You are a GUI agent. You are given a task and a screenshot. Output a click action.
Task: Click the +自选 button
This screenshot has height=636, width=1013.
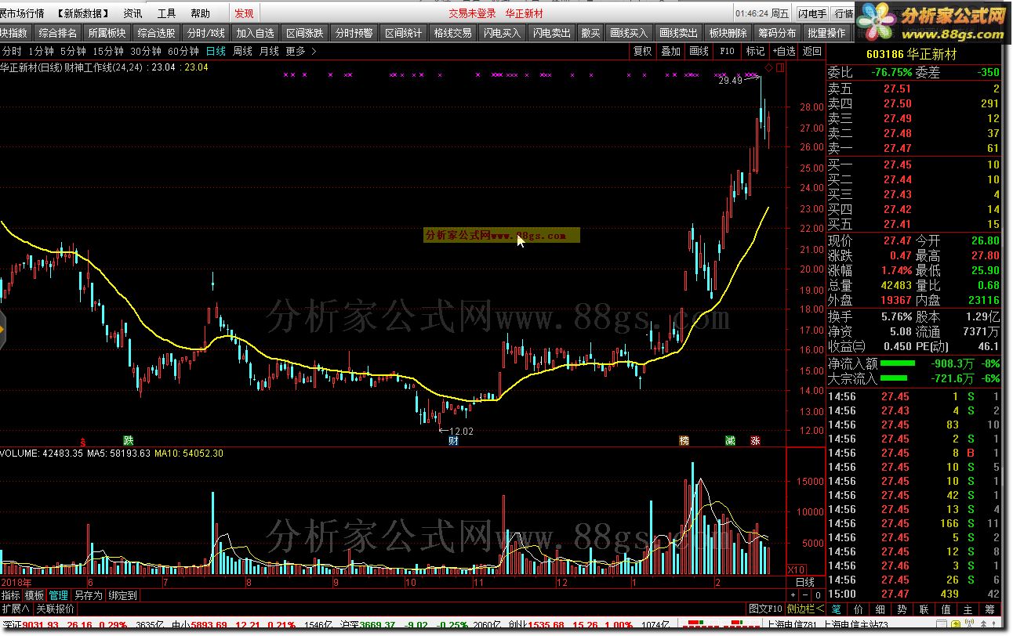783,51
